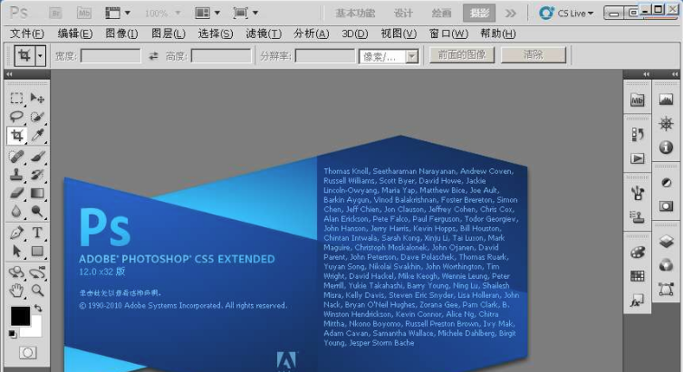Click the white background color swatch
The height and width of the screenshot is (372, 683).
click(35, 330)
